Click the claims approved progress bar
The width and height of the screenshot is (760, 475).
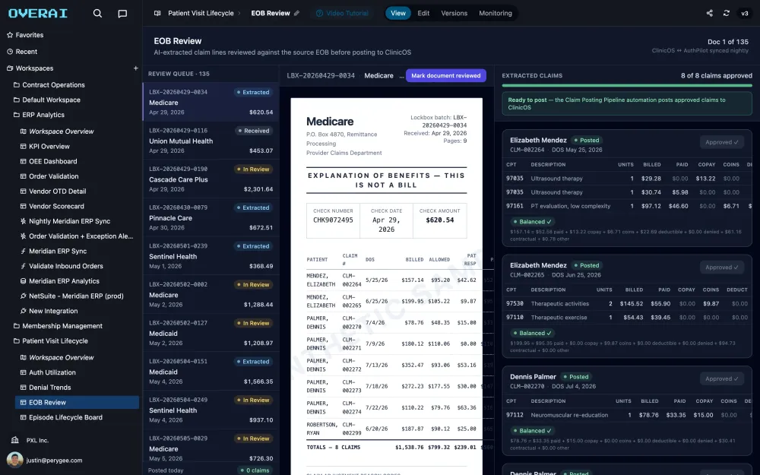coord(627,86)
